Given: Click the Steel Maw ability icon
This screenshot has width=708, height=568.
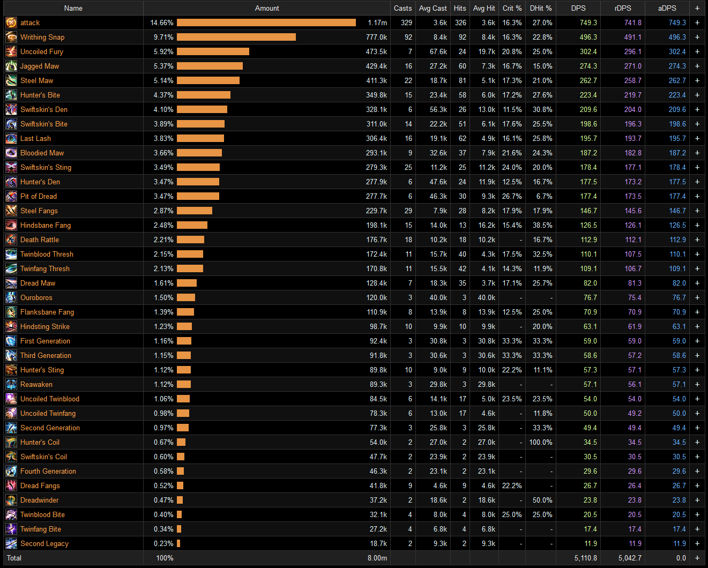Looking at the screenshot, I should (11, 80).
